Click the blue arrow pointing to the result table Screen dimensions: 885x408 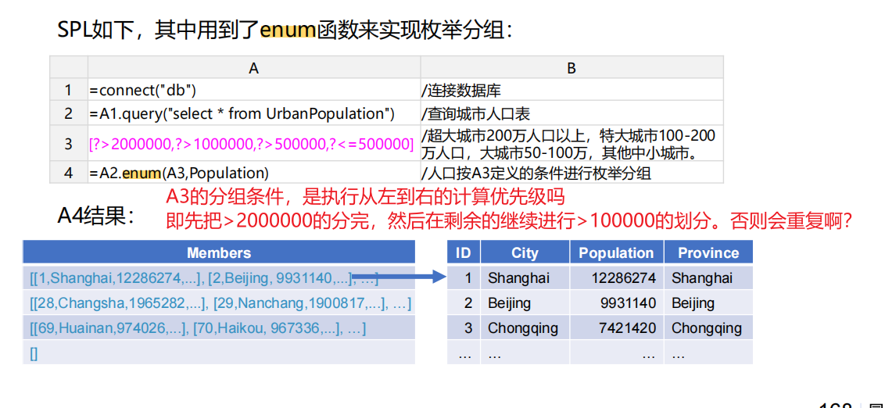tap(397, 276)
